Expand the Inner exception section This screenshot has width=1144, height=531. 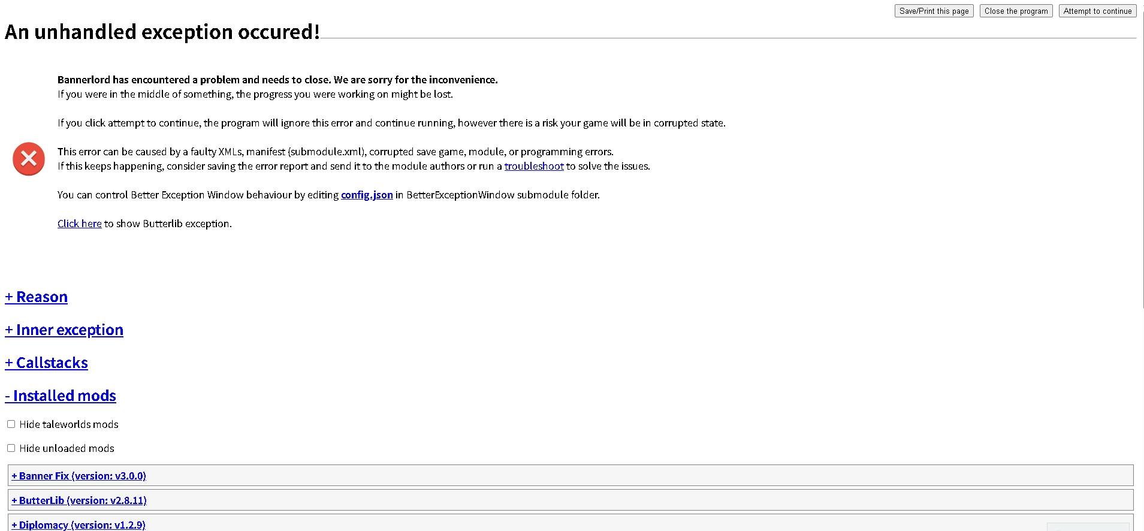tap(64, 330)
